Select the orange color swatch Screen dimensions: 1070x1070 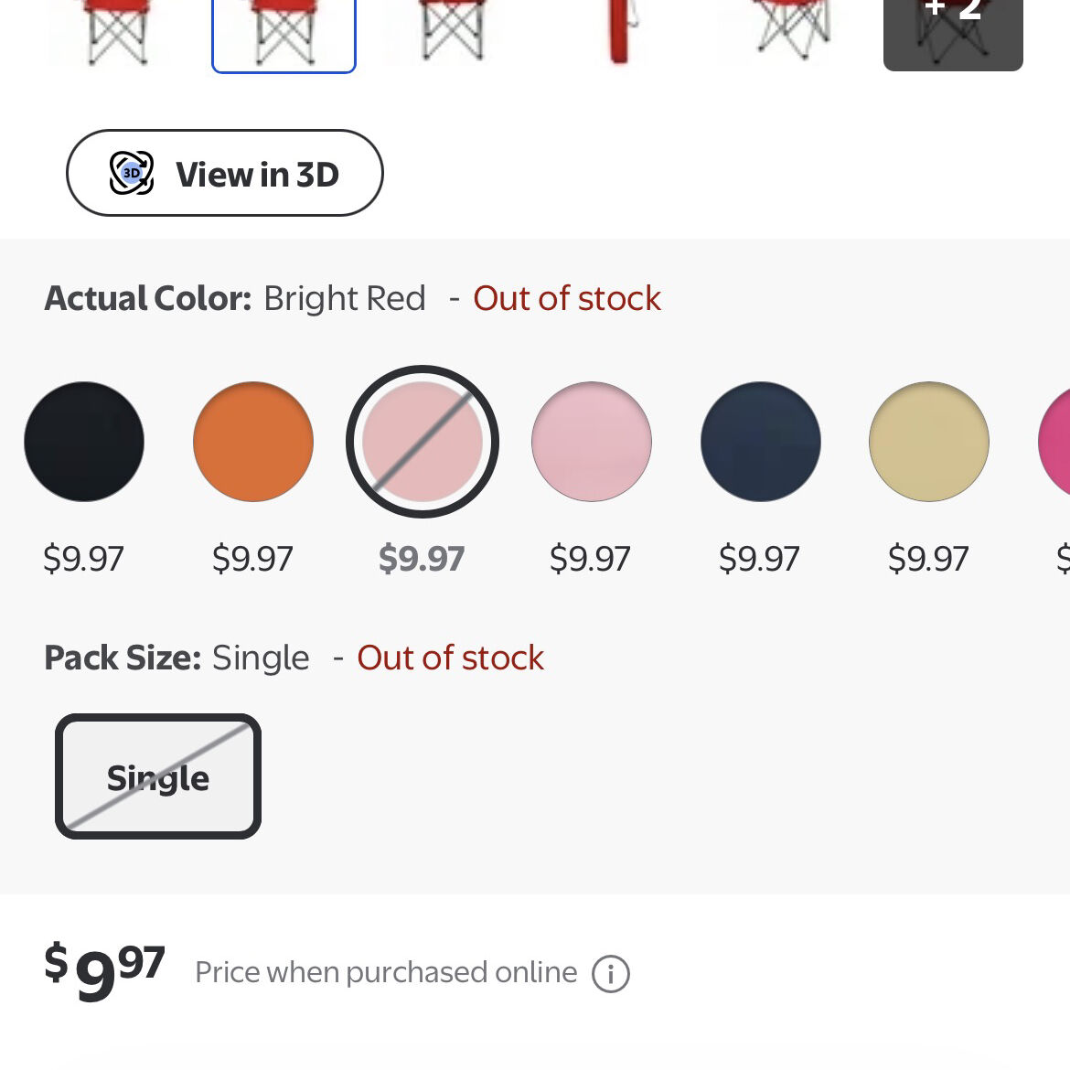click(253, 442)
